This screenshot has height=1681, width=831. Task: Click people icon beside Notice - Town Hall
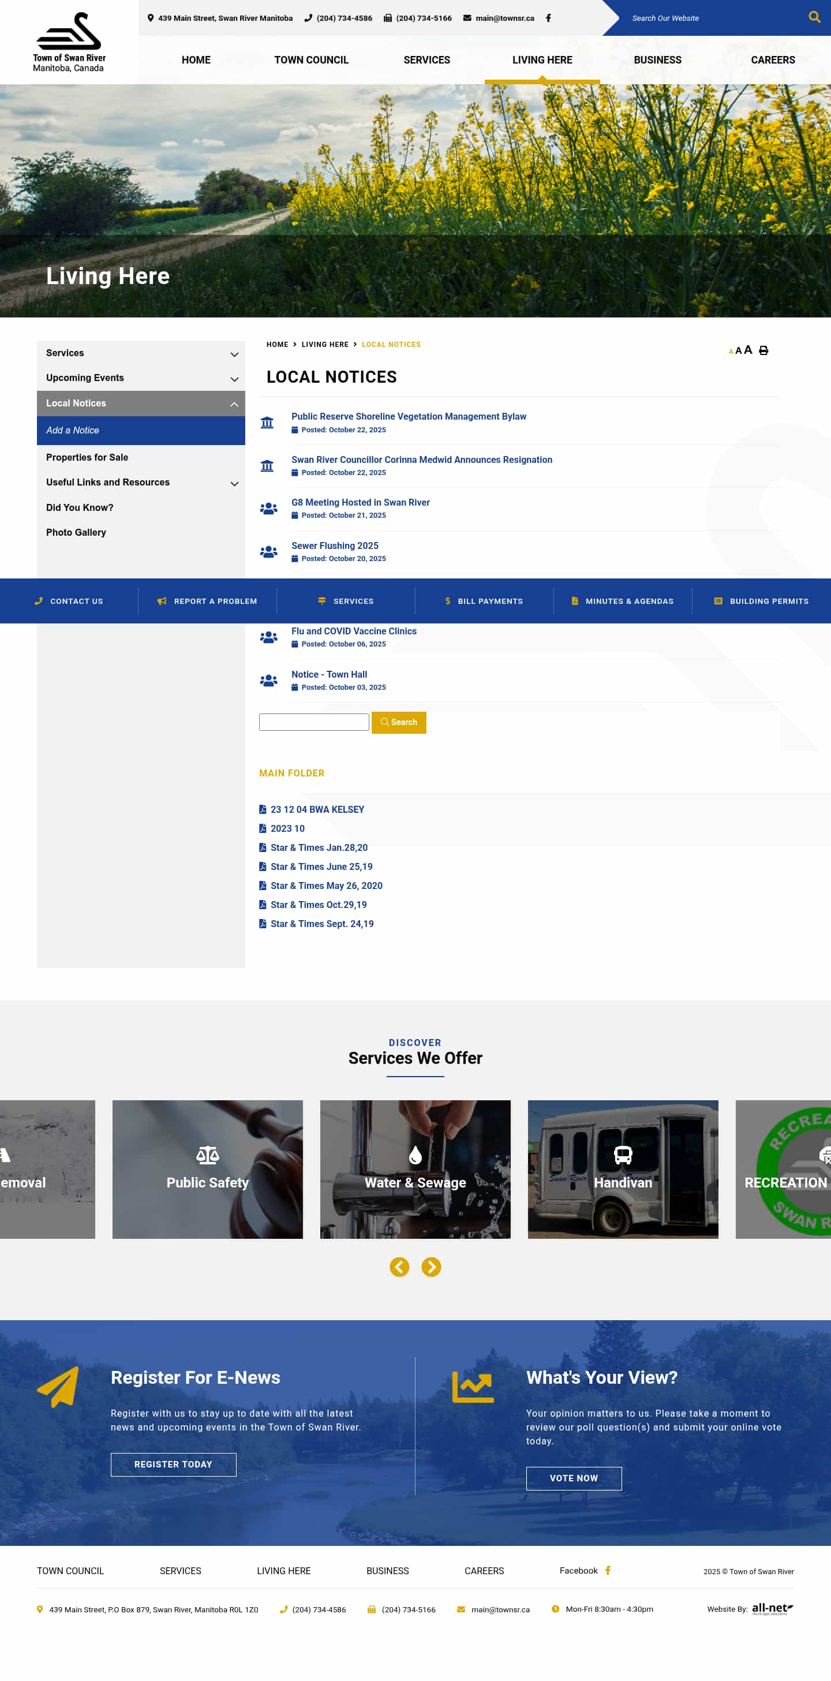point(268,681)
